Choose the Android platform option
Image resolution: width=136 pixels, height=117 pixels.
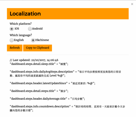click(x=30, y=29)
